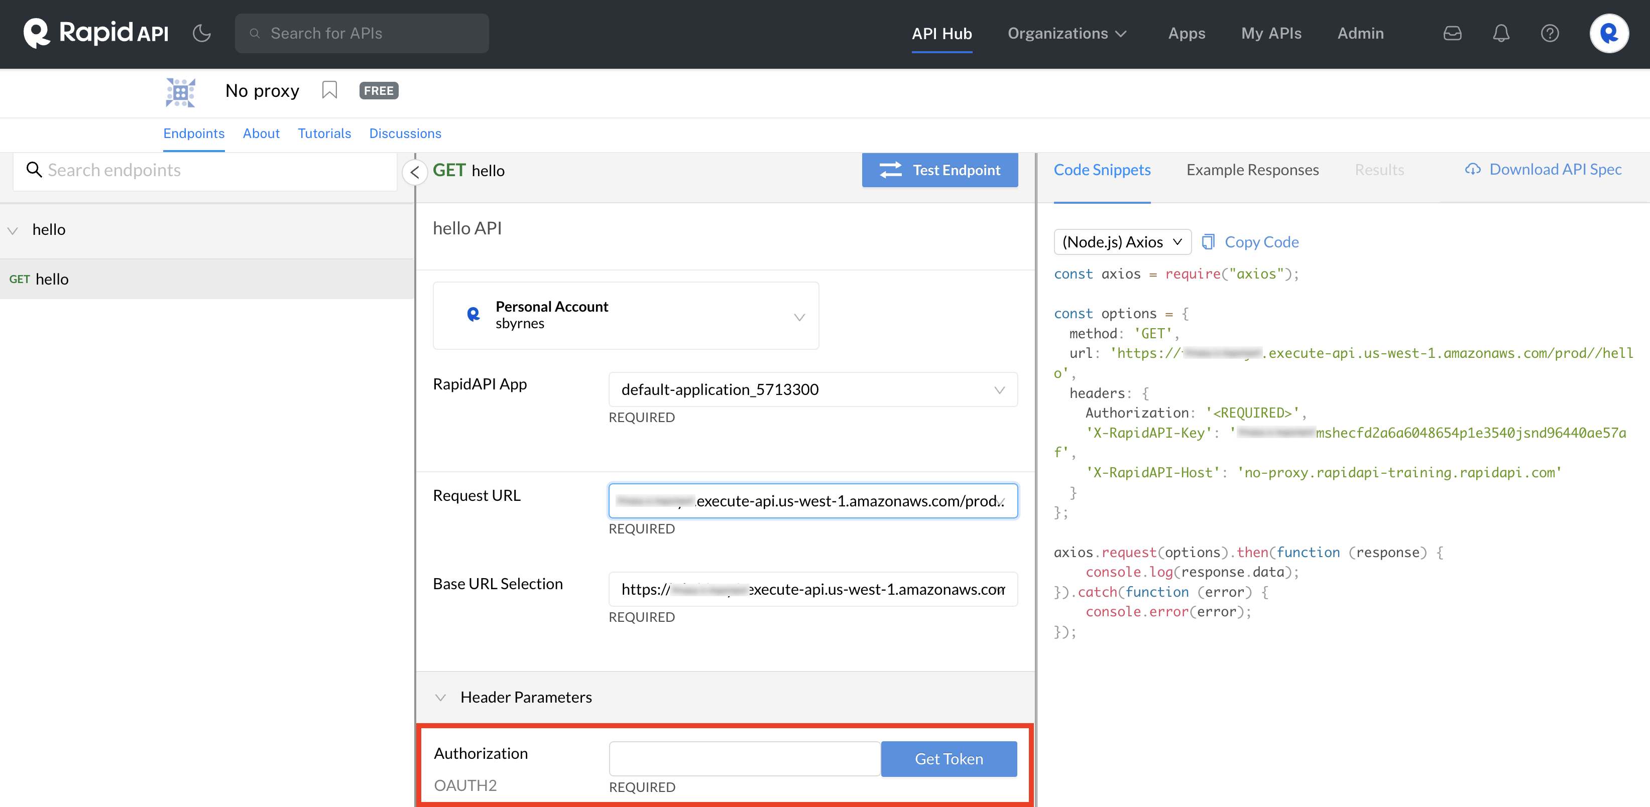
Task: Click the download cloud icon
Action: [x=1473, y=169]
